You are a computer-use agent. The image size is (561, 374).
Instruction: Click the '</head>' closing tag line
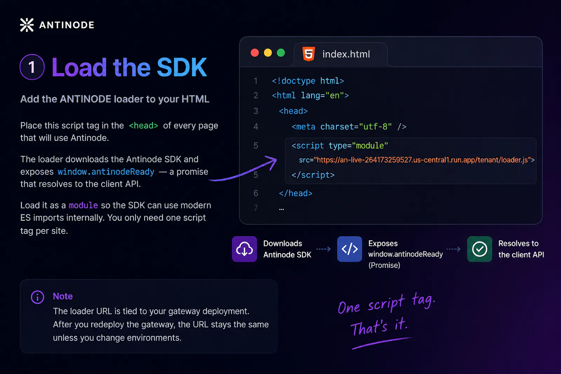[x=296, y=193]
